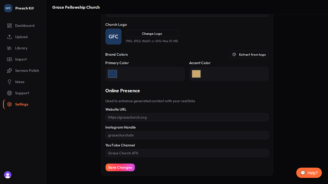Focus the Website URL input field
Screen dimensions: 328x184
click(x=187, y=117)
